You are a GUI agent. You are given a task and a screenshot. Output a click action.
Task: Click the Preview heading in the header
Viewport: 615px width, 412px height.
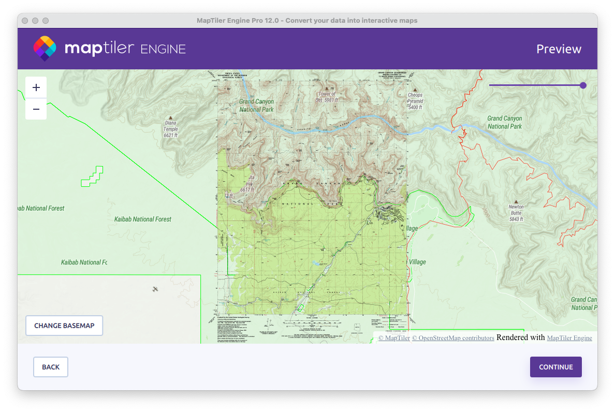point(559,49)
